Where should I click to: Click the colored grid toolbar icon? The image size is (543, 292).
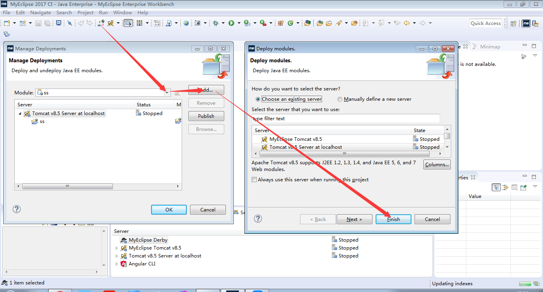[140, 23]
